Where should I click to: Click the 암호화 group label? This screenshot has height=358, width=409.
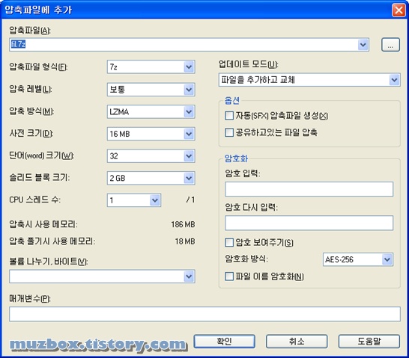click(236, 158)
